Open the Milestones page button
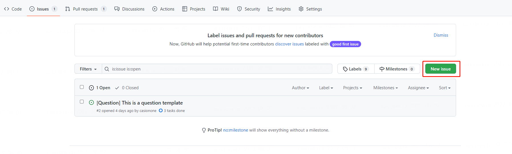512x154 pixels. pyautogui.click(x=397, y=69)
